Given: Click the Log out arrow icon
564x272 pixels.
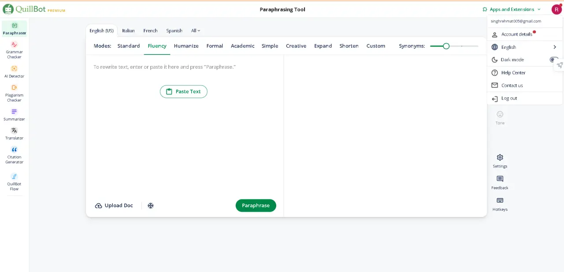Looking at the screenshot, I should pyautogui.click(x=494, y=99).
